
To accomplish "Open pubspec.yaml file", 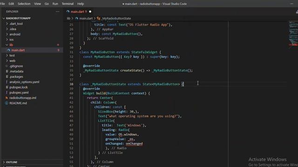I will pos(19,93).
